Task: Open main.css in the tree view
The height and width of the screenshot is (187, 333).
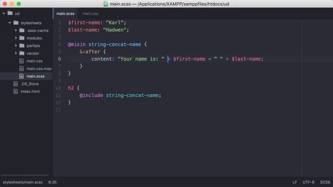Action: click(35, 61)
